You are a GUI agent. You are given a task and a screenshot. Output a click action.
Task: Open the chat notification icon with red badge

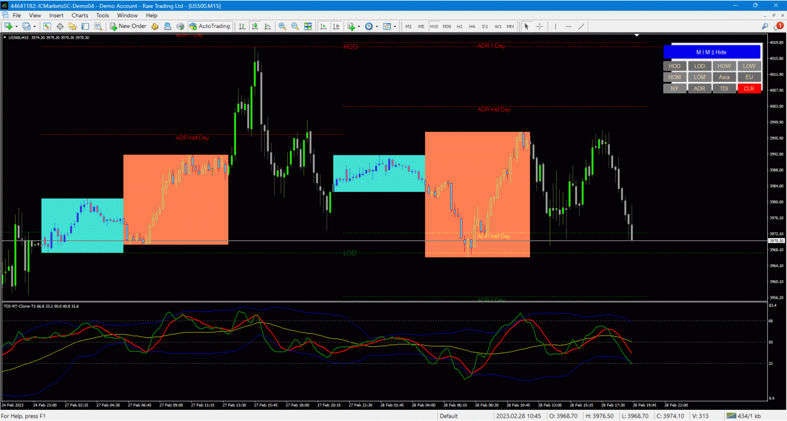777,26
